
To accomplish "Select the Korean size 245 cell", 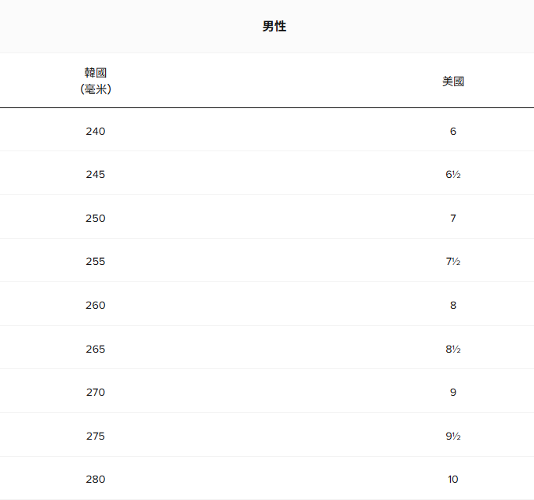I will pos(96,174).
